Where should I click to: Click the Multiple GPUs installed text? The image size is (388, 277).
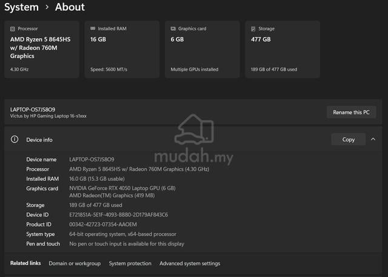click(x=195, y=70)
